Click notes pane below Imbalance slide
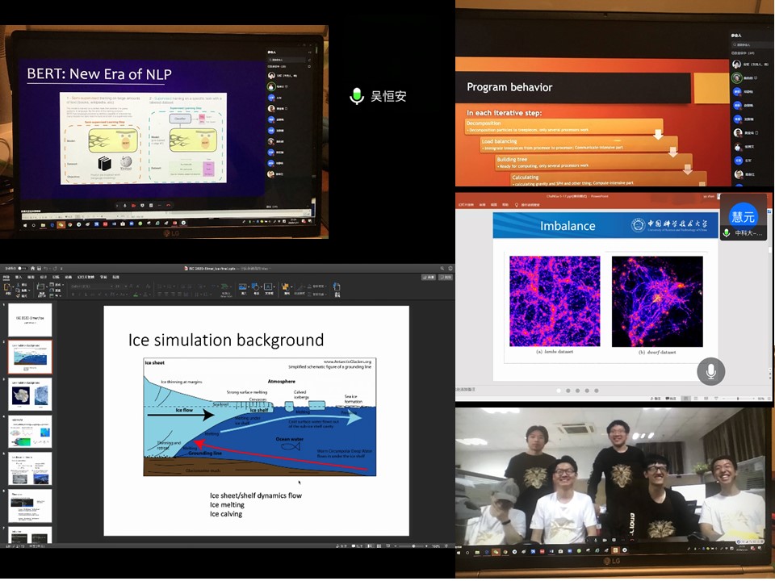Viewport: 775px width, 581px height. [x=611, y=390]
